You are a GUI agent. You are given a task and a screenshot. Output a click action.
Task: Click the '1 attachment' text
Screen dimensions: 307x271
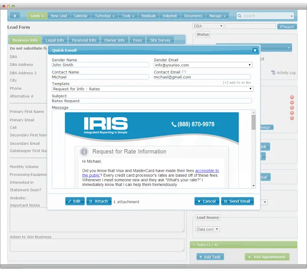click(x=127, y=202)
